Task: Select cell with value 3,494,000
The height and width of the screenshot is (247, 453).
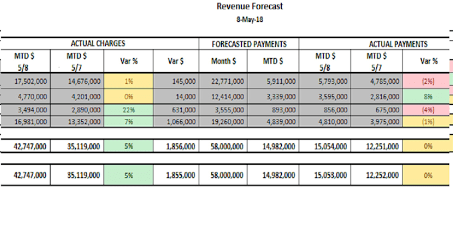Action: (x=25, y=110)
